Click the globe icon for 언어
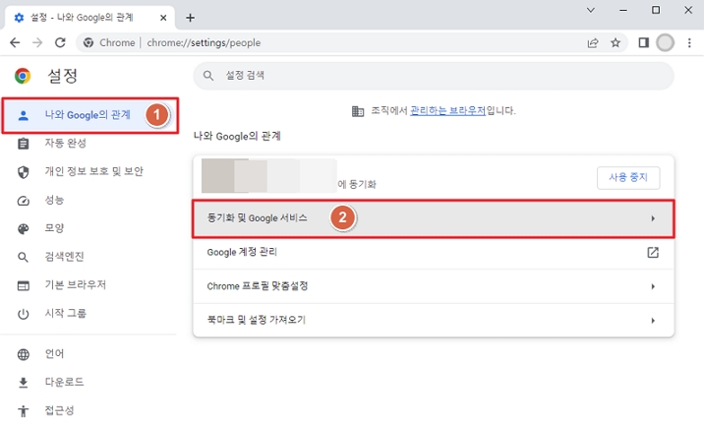This screenshot has height=427, width=704. (x=23, y=354)
